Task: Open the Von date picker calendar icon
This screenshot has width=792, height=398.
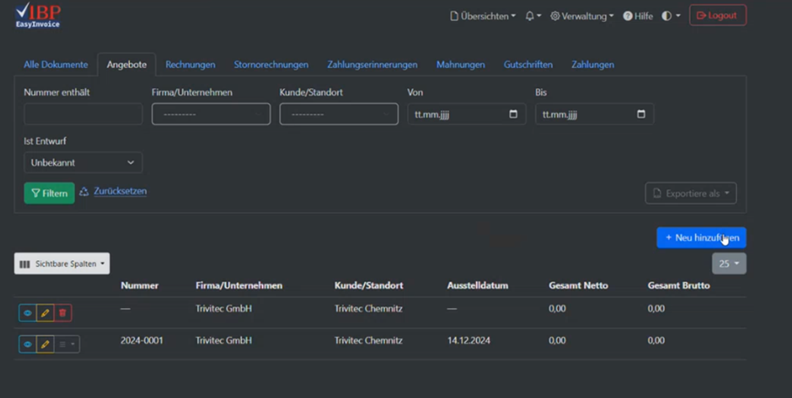Action: click(513, 114)
